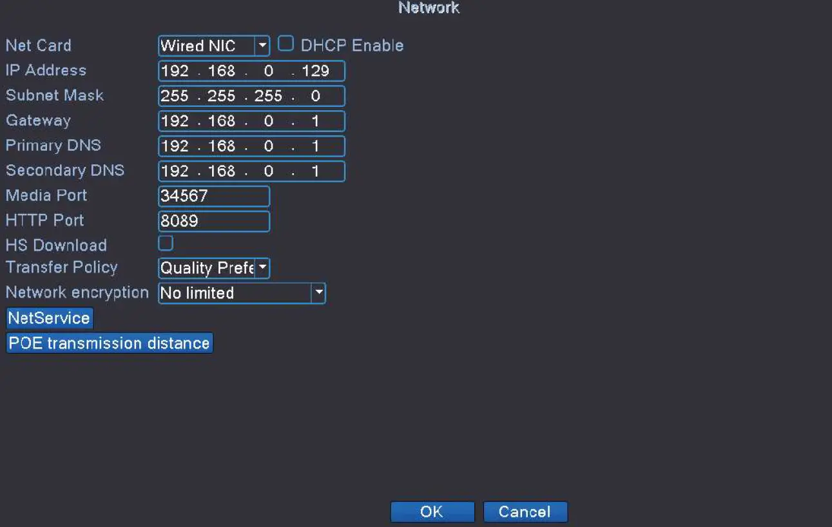832x527 pixels.
Task: Select the Primary DNS field
Action: (251, 146)
